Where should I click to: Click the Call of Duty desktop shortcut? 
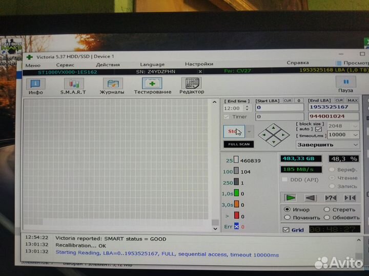pyautogui.click(x=10, y=51)
